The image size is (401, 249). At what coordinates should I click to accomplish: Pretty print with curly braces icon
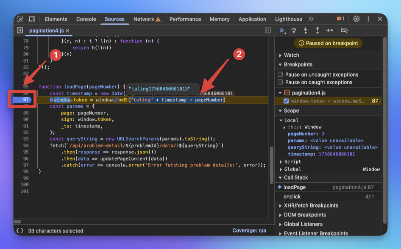20,231
